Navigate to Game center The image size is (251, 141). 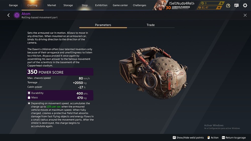(120, 5)
